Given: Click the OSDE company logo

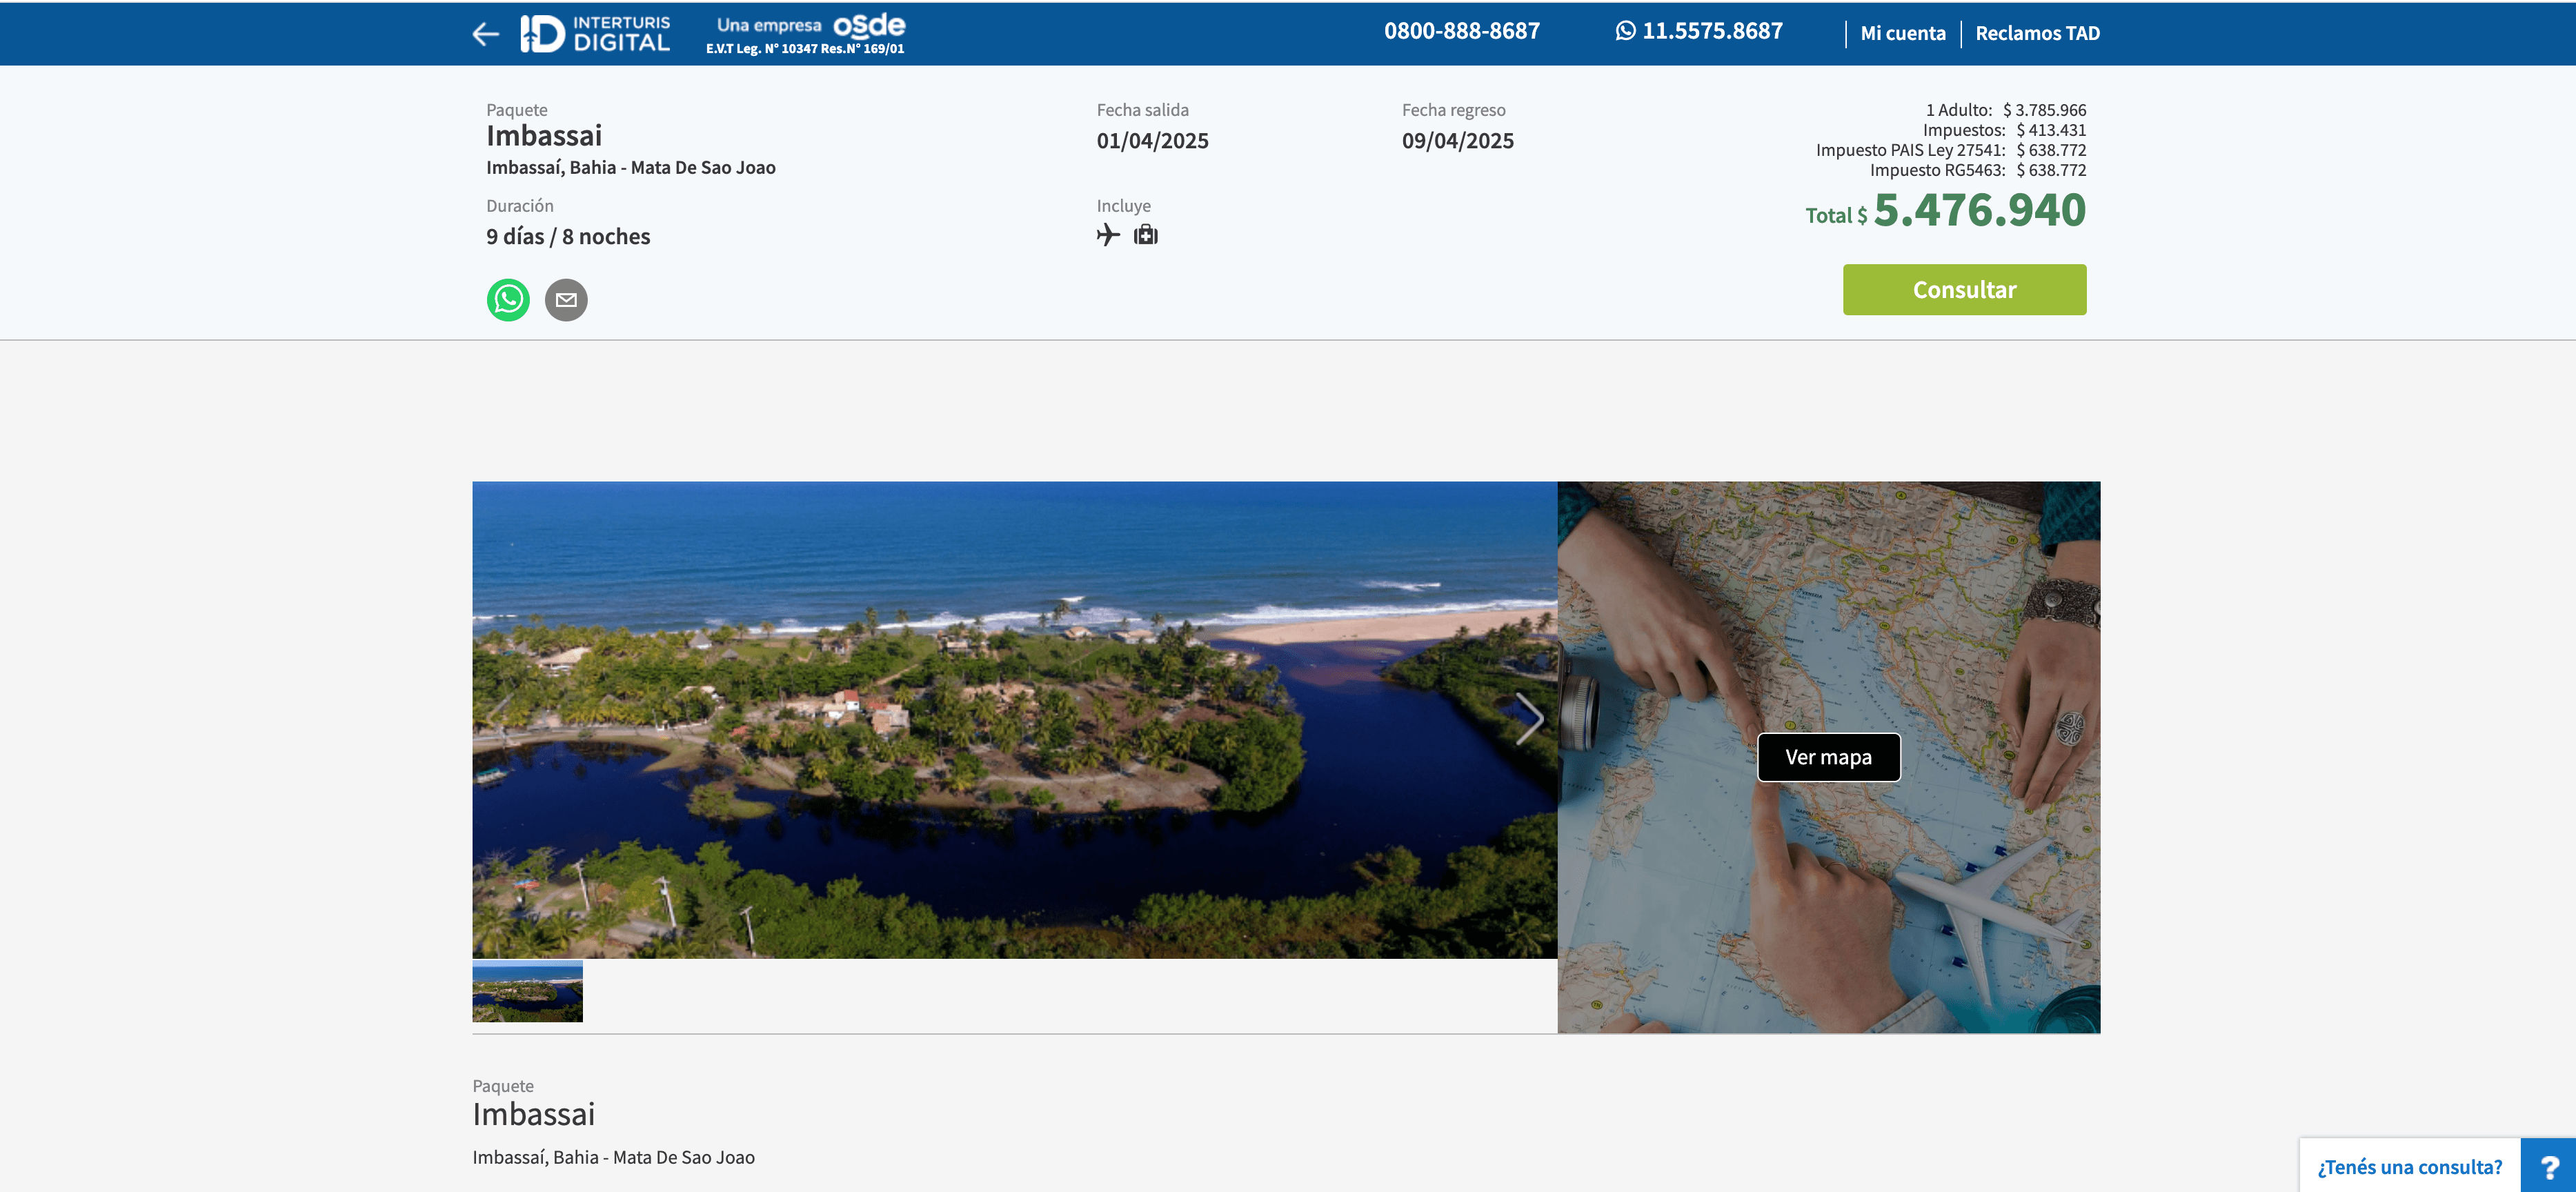Looking at the screenshot, I should pos(868,26).
